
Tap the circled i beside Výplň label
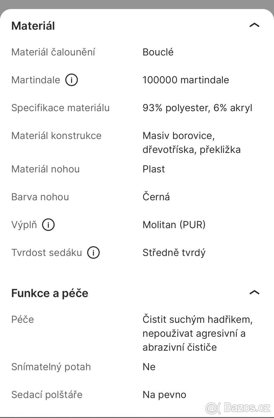point(49,225)
